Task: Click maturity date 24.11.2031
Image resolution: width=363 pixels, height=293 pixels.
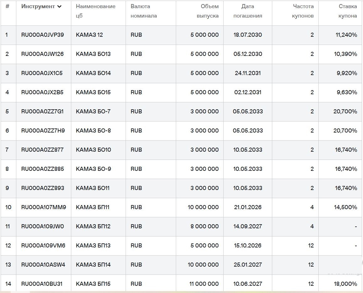Action: click(248, 73)
